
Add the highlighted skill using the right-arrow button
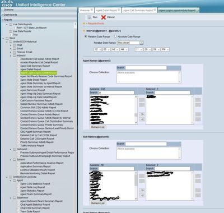coord(142,190)
